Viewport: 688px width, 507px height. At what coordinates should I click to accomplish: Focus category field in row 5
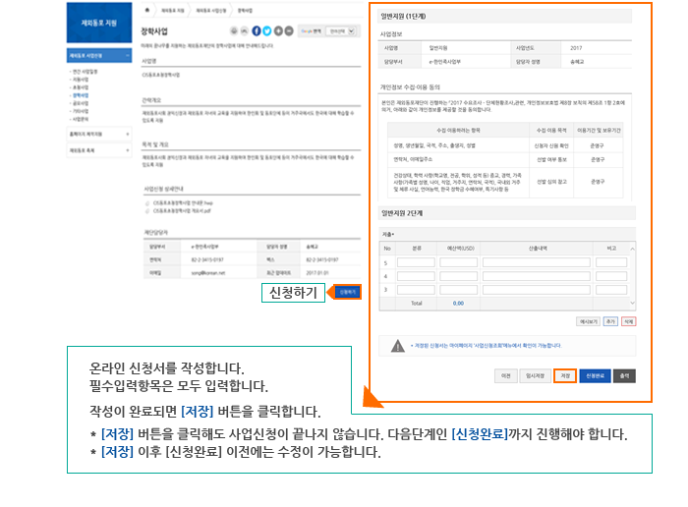click(416, 262)
